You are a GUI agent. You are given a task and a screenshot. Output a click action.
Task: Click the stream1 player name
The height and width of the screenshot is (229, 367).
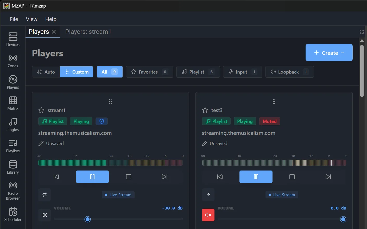56,110
